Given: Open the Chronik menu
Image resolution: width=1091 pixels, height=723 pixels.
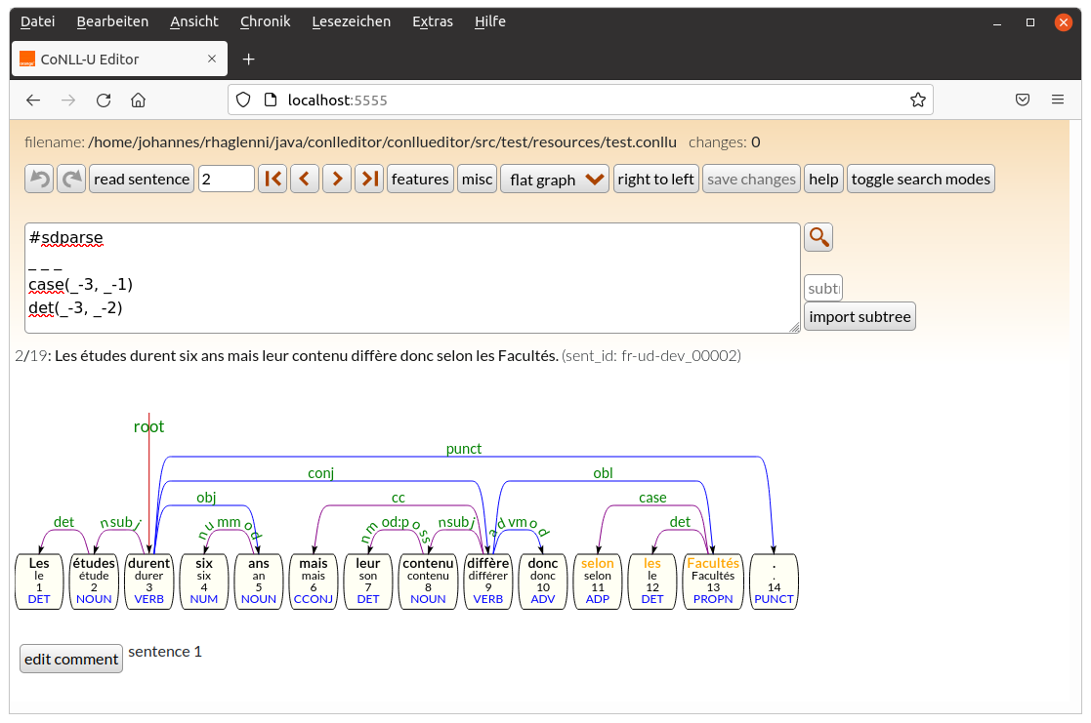Looking at the screenshot, I should pyautogui.click(x=265, y=21).
